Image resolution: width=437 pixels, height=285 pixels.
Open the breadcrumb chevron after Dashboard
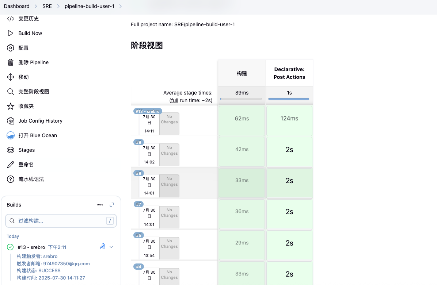point(36,6)
